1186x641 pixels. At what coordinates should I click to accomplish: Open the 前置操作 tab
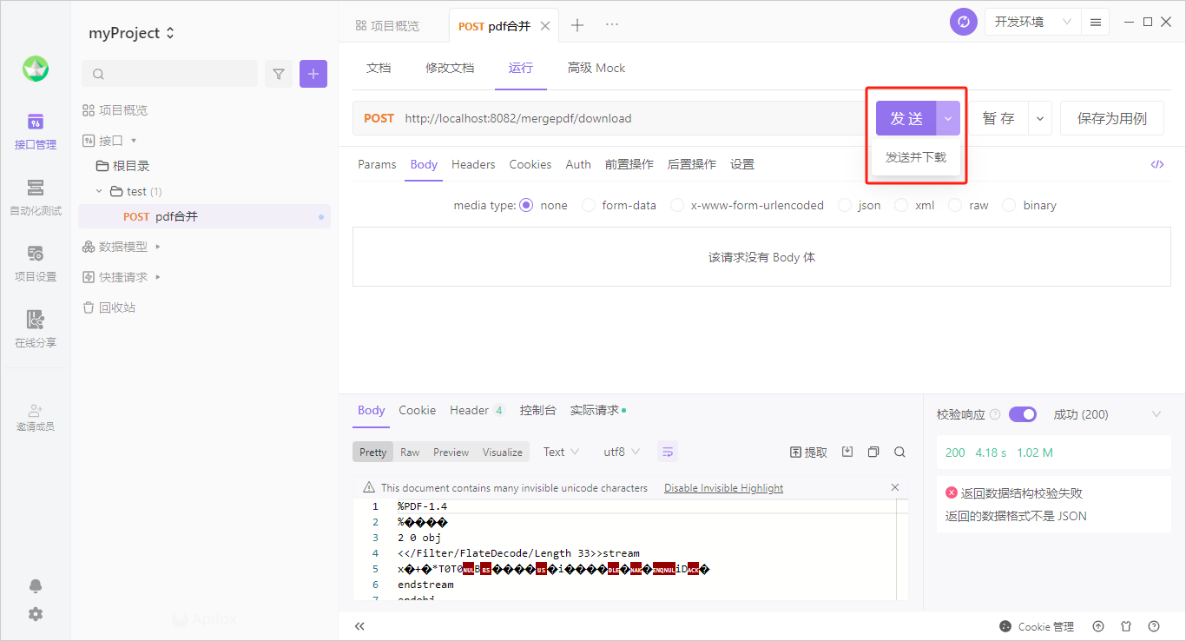point(629,164)
